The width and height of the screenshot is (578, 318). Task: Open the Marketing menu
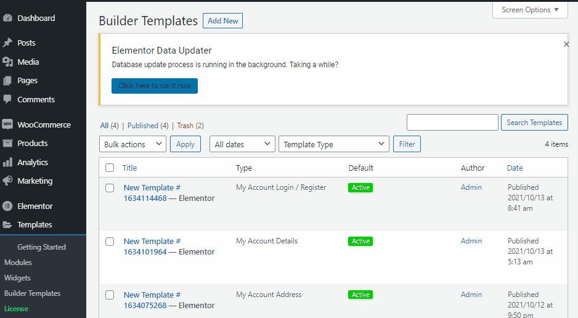[35, 181]
